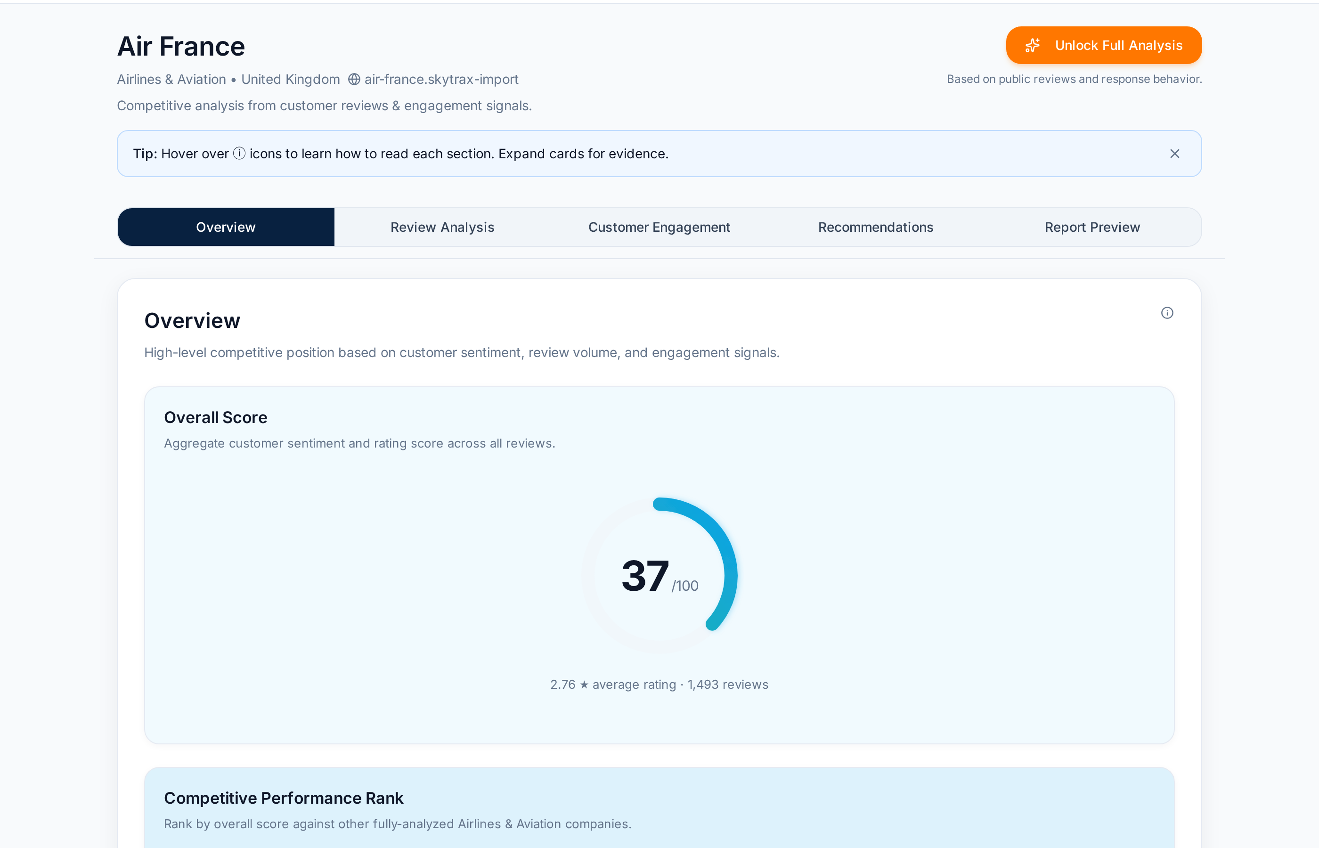The image size is (1319, 848).
Task: Click the globe icon beside air-france.skytrax-import
Action: point(354,79)
